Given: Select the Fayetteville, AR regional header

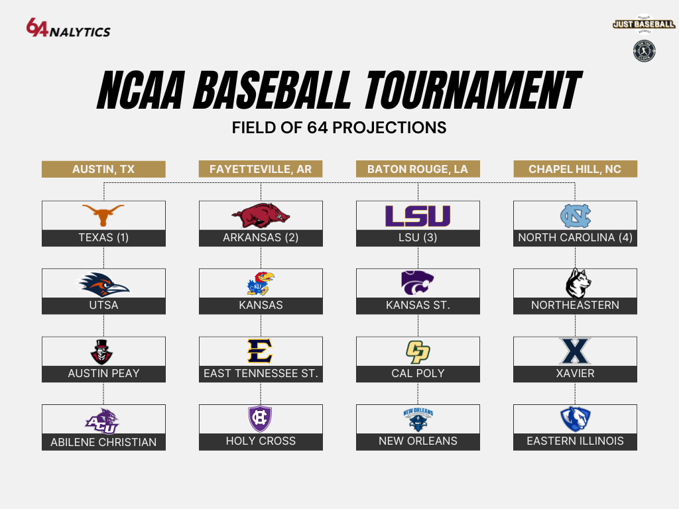Looking at the screenshot, I should [x=261, y=169].
